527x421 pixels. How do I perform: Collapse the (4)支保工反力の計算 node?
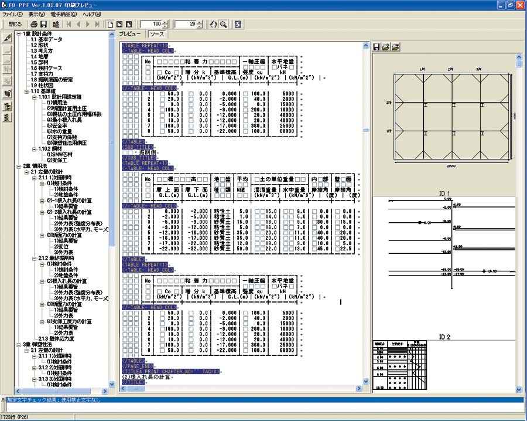pyautogui.click(x=42, y=322)
